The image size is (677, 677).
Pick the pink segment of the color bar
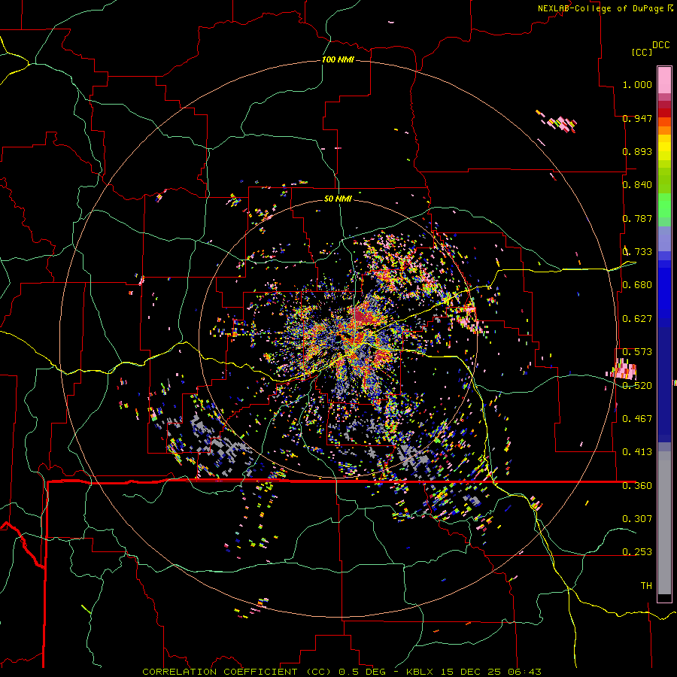(664, 80)
